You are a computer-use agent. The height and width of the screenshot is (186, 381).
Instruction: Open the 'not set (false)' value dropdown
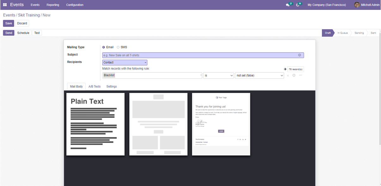259,76
